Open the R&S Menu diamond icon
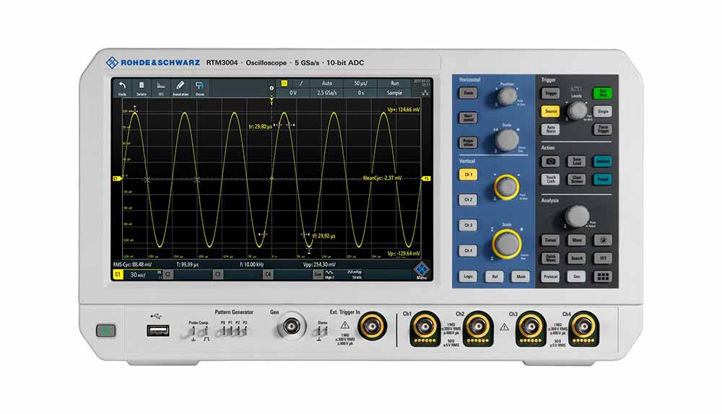Viewport: 722px width, 414px height. (x=421, y=272)
